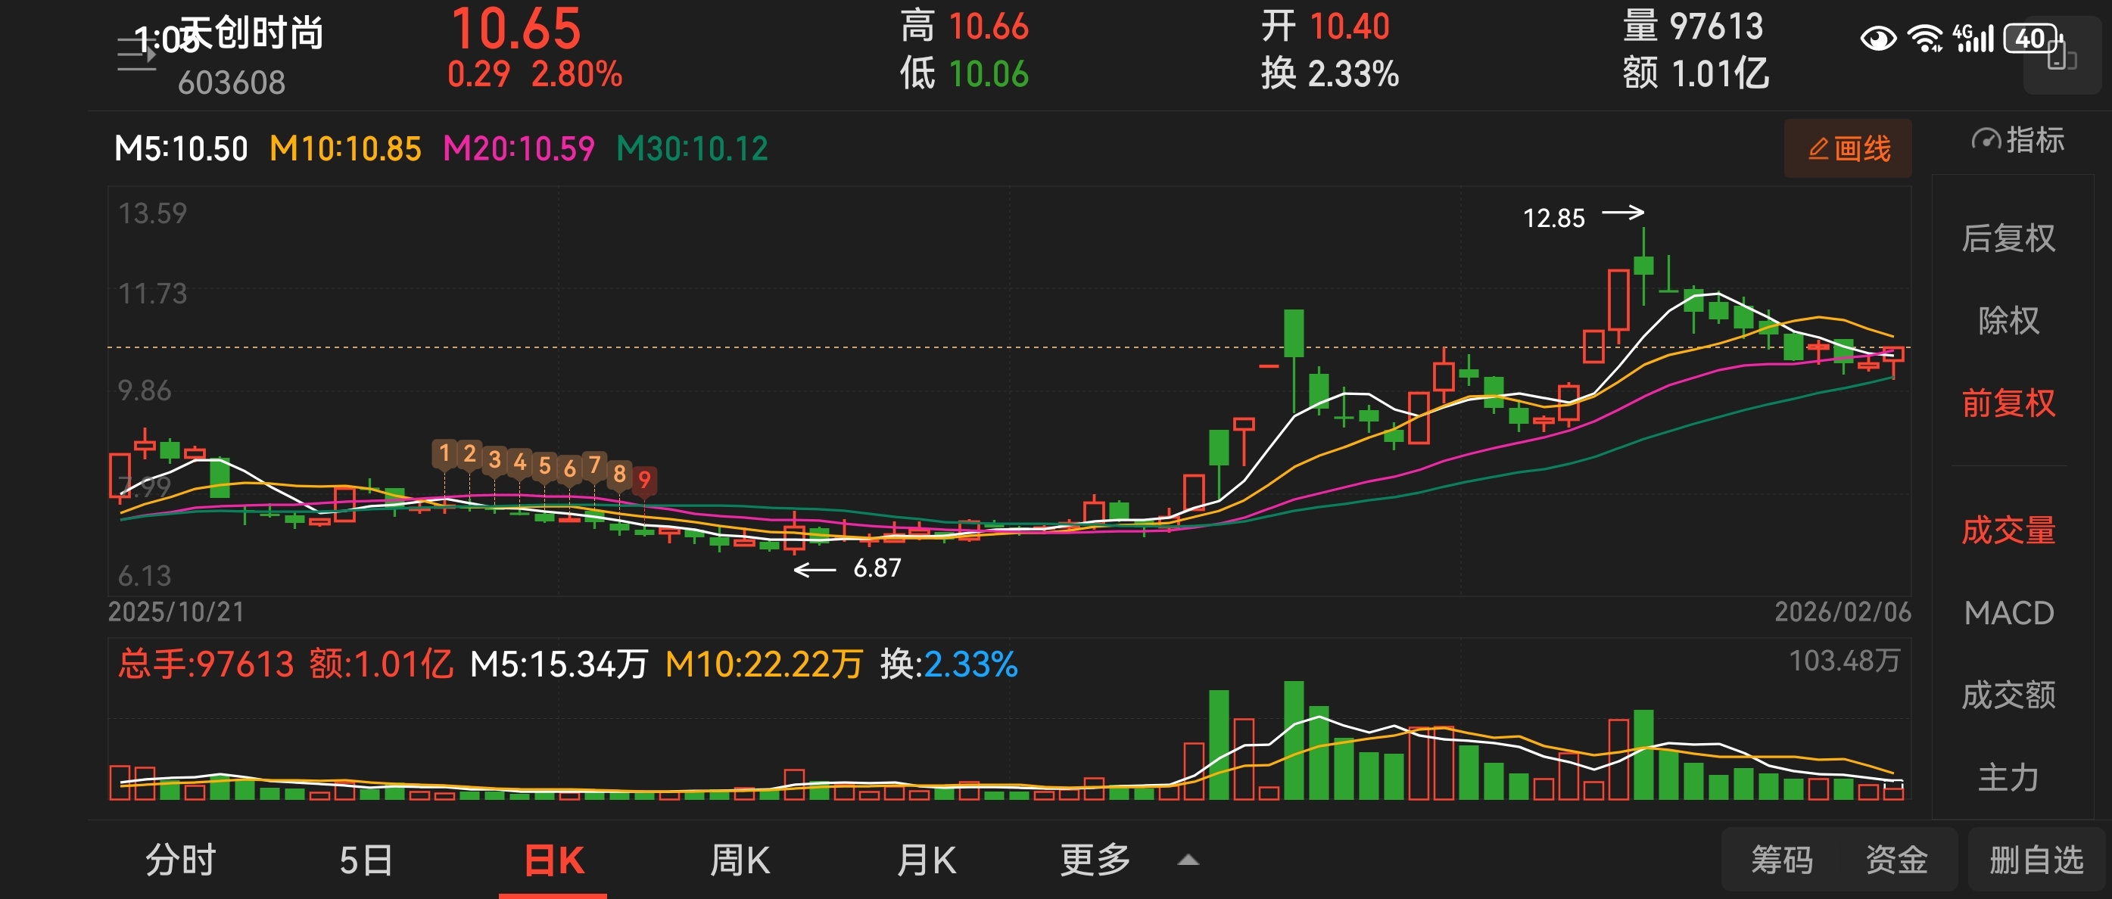Tap the 画线 pencil drawing button
The height and width of the screenshot is (899, 2112).
coord(1848,148)
